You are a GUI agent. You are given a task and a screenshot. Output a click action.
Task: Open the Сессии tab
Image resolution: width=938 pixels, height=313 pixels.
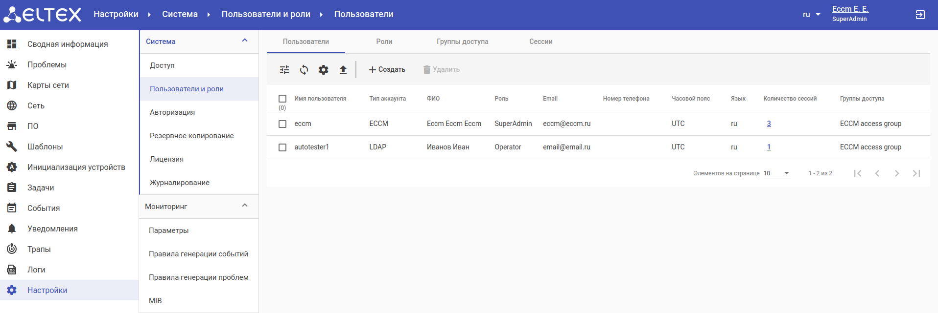point(540,42)
